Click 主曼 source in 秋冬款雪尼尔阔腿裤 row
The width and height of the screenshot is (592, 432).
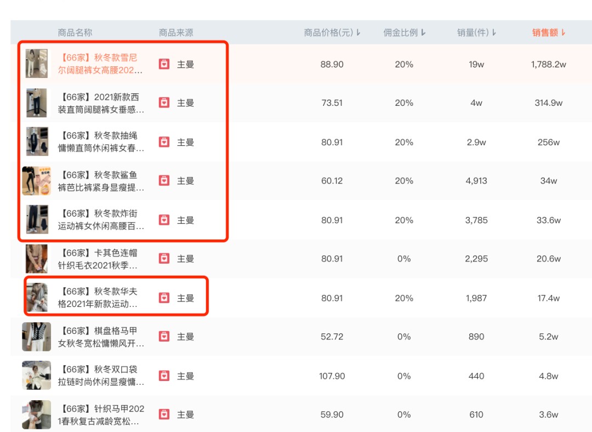tap(185, 64)
